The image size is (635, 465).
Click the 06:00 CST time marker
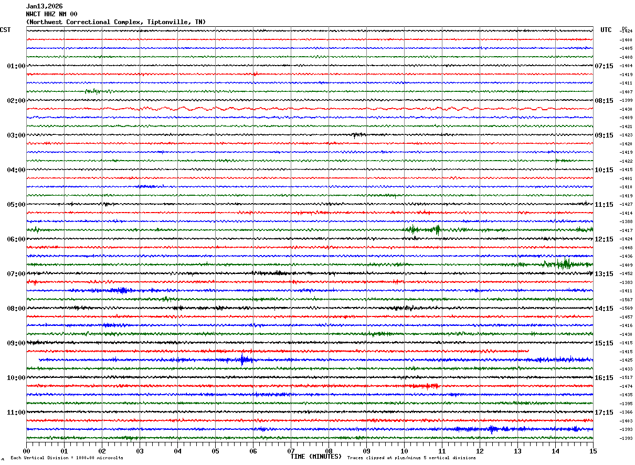16,239
